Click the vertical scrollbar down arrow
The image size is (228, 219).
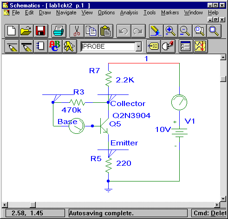[223, 199]
